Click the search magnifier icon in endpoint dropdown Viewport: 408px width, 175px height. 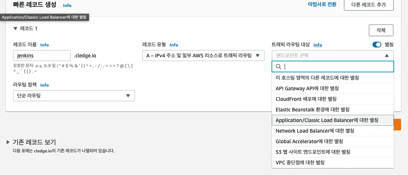coord(278,66)
